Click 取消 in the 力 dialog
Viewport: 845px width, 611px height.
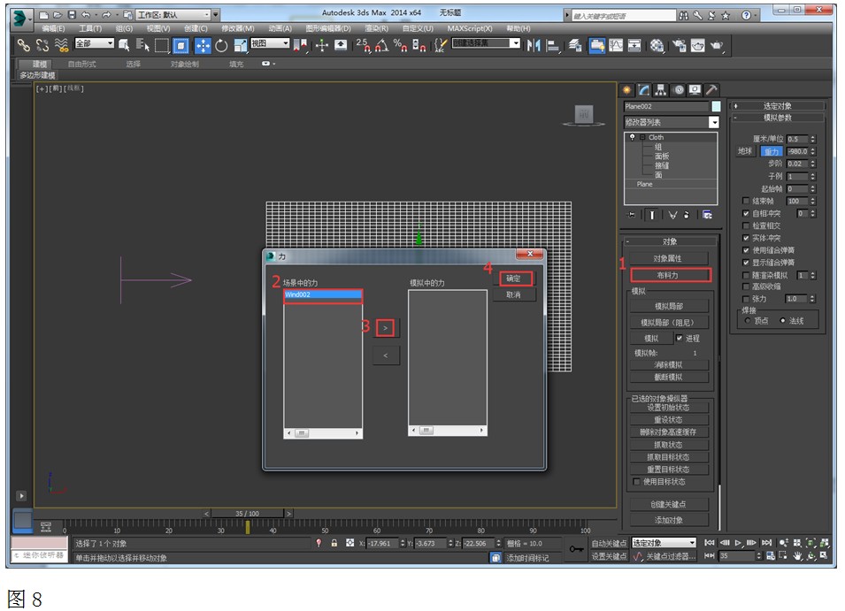pyautogui.click(x=513, y=295)
